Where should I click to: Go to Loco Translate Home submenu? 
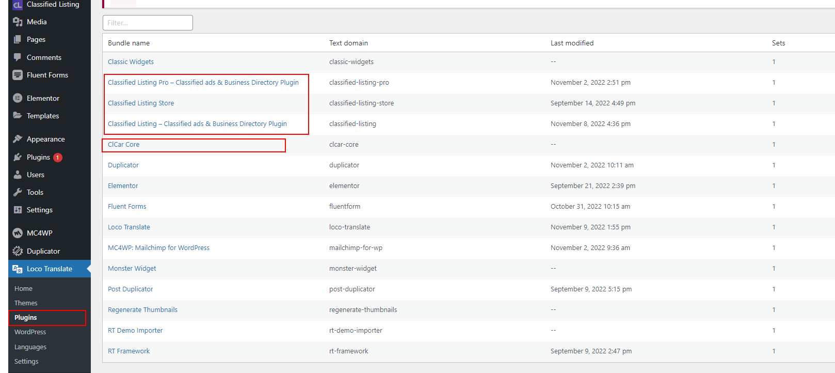point(23,289)
